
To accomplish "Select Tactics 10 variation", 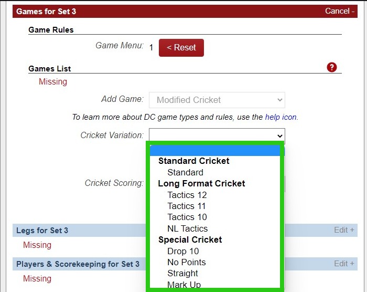I will pyautogui.click(x=187, y=217).
